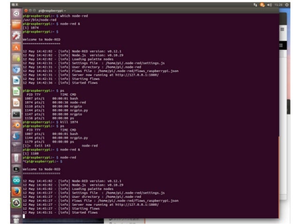Click the '/usr/bin/node-red' output line

[39, 20]
